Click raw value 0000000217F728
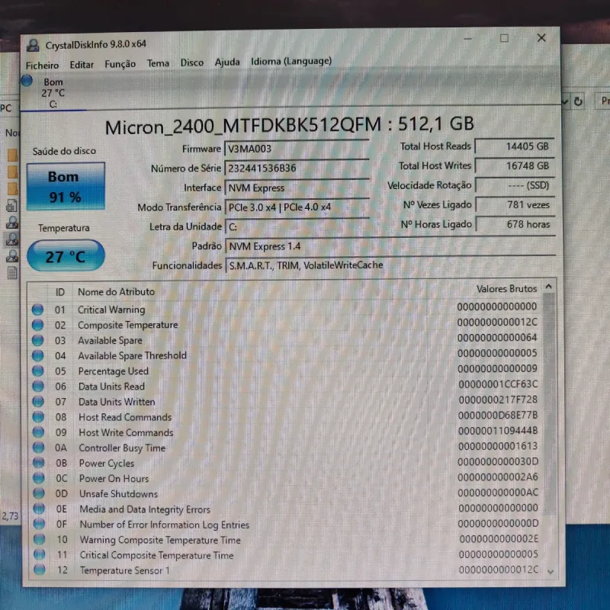 coord(498,400)
